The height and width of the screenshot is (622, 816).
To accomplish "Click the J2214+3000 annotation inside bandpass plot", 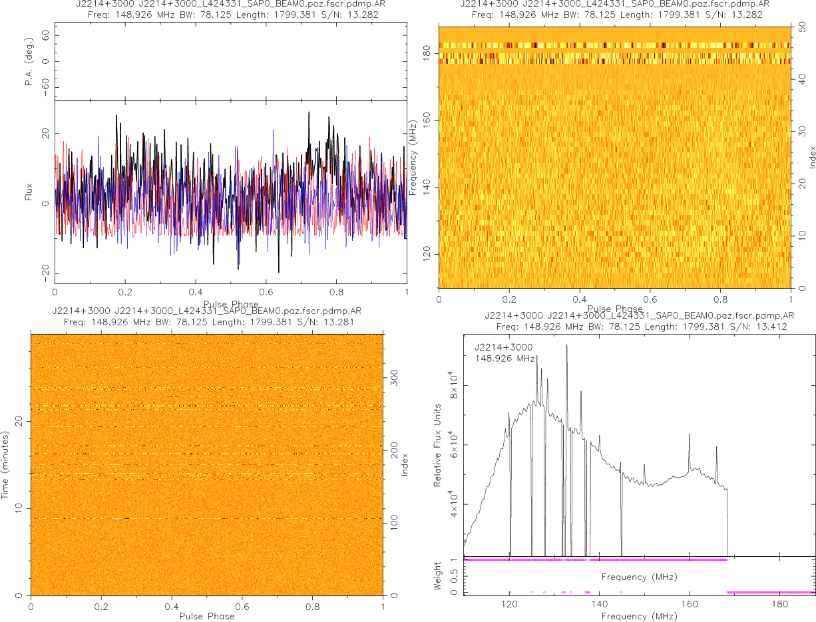I will [504, 347].
